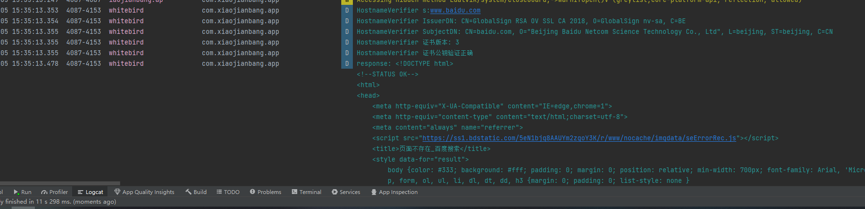Click the D level badge on the IssuerDN row
The image size is (865, 209).
point(347,21)
